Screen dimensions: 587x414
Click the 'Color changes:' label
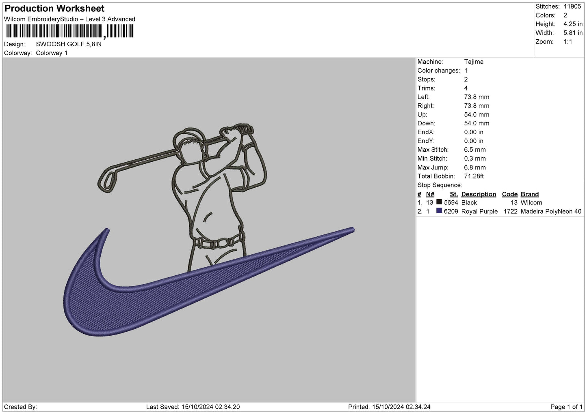439,71
